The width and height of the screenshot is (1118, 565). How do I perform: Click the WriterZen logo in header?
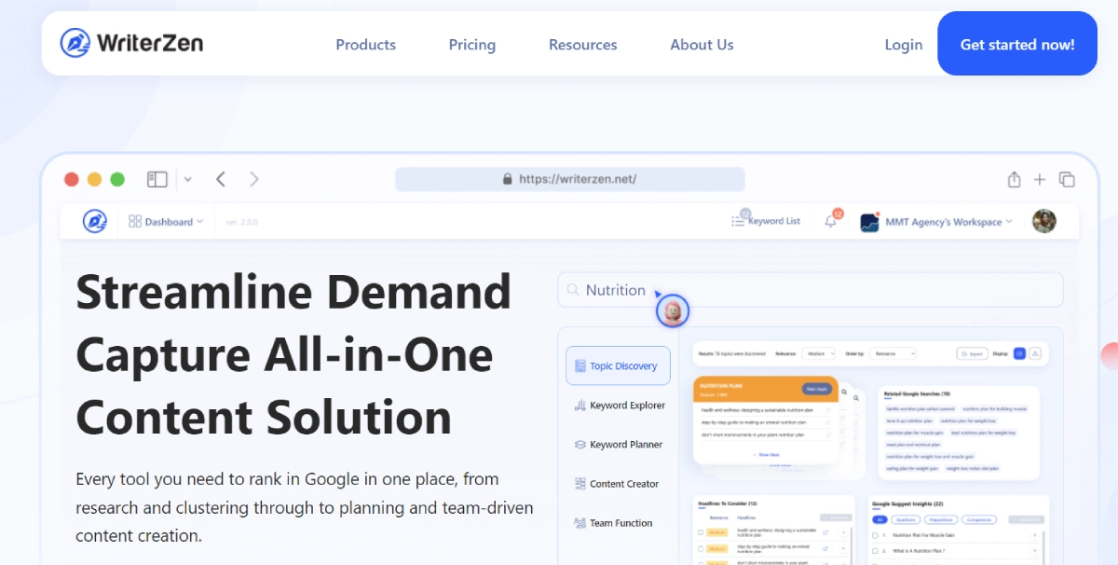(131, 43)
